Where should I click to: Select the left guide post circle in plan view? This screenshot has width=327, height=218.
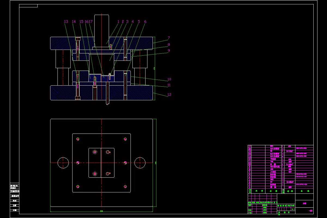63,163
